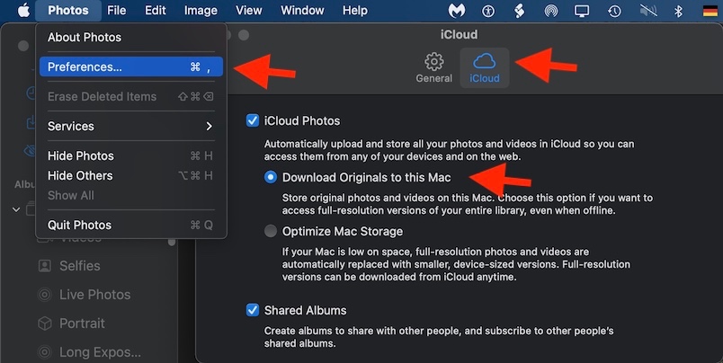The width and height of the screenshot is (723, 363).
Task: Select the General gear preferences tab
Action: click(x=434, y=67)
